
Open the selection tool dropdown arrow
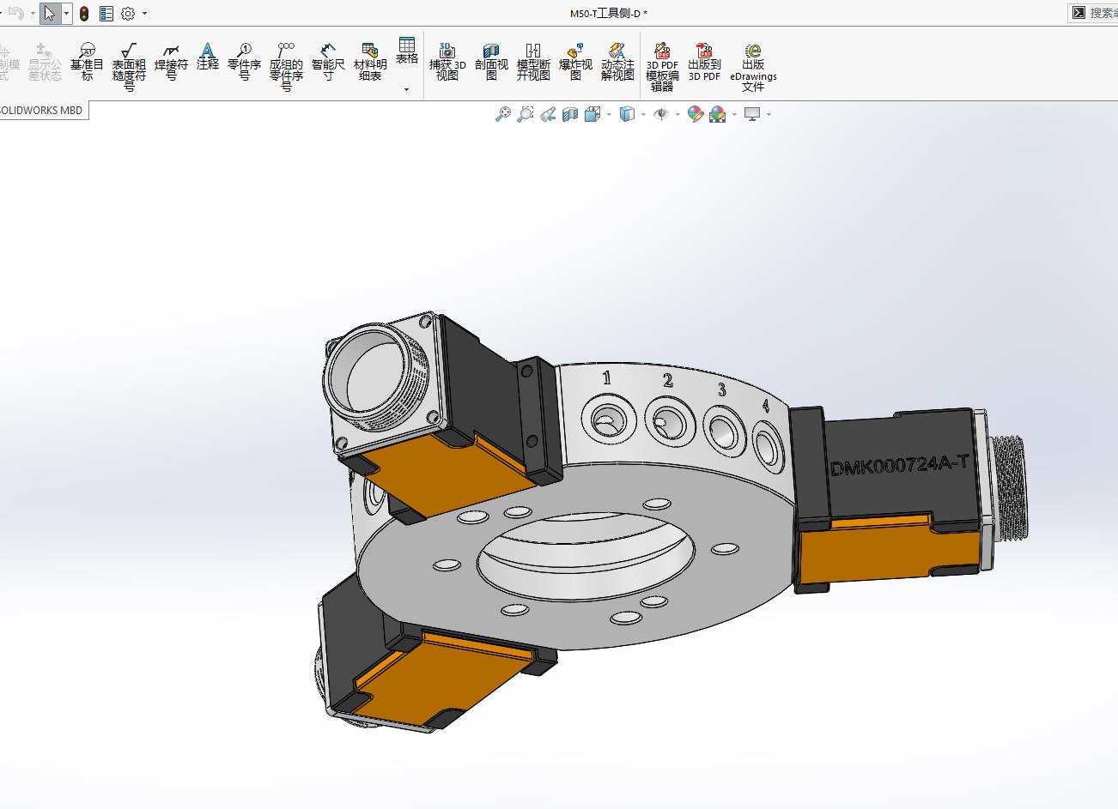click(66, 14)
